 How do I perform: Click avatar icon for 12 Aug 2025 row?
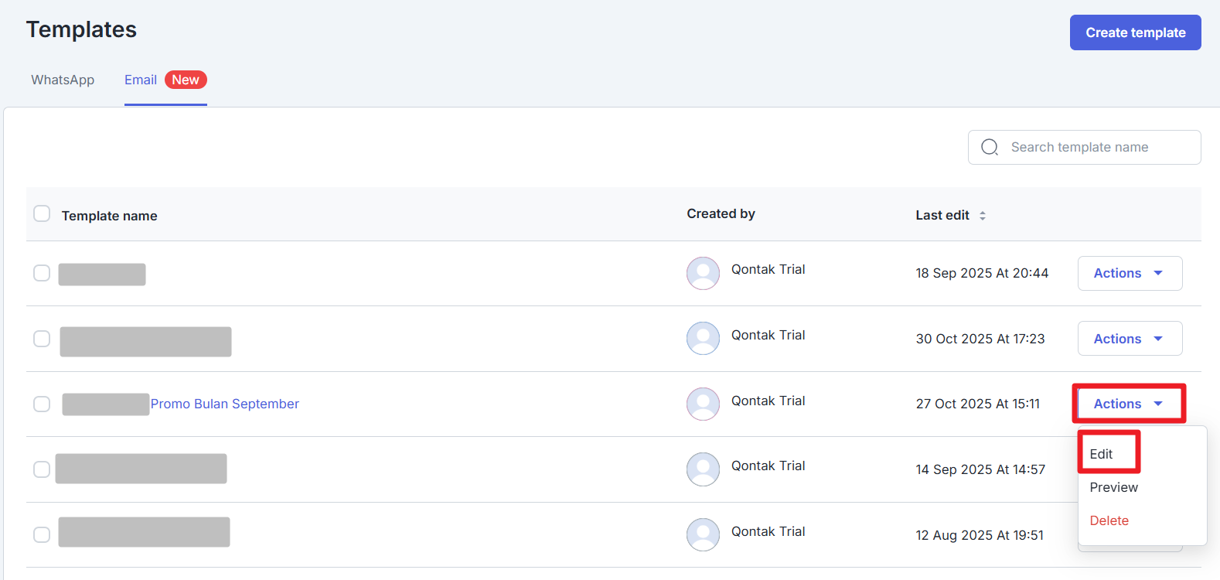703,534
